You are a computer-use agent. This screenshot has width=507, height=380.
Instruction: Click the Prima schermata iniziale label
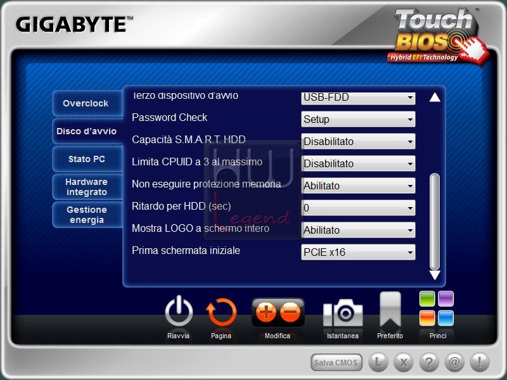point(186,250)
